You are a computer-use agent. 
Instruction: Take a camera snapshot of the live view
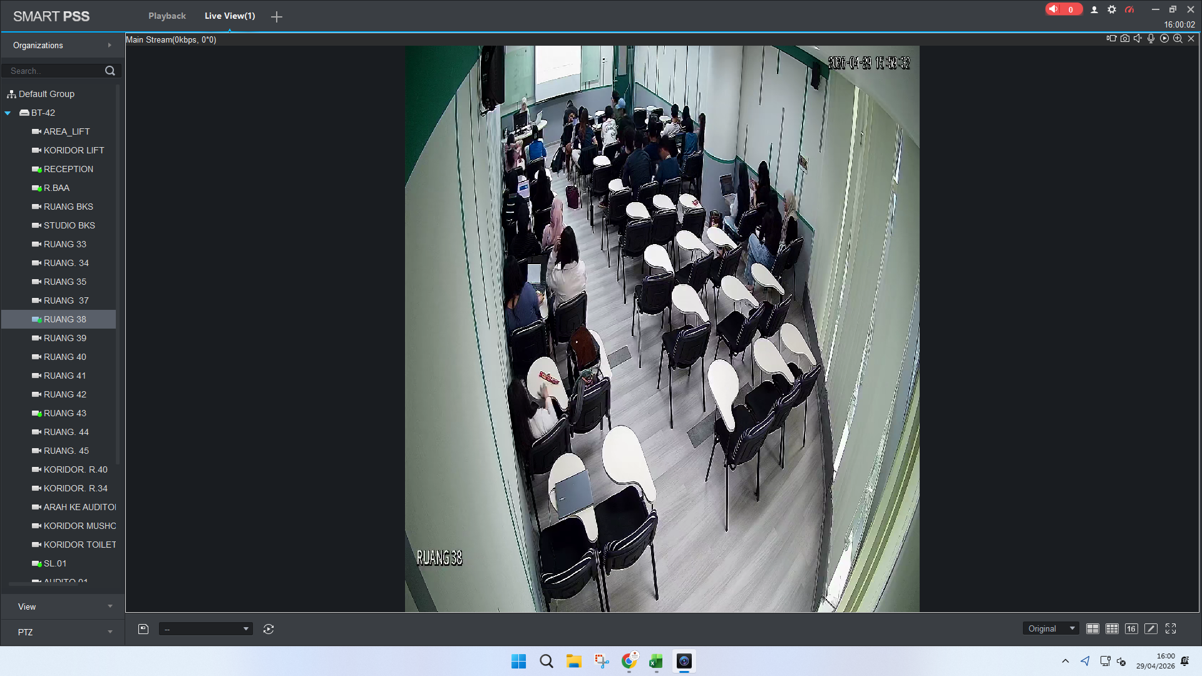1125,38
